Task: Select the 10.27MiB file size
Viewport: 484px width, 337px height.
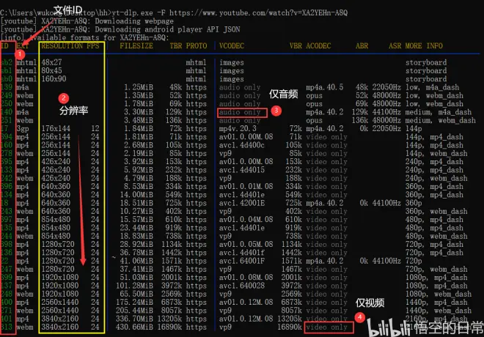Action: tap(136, 212)
